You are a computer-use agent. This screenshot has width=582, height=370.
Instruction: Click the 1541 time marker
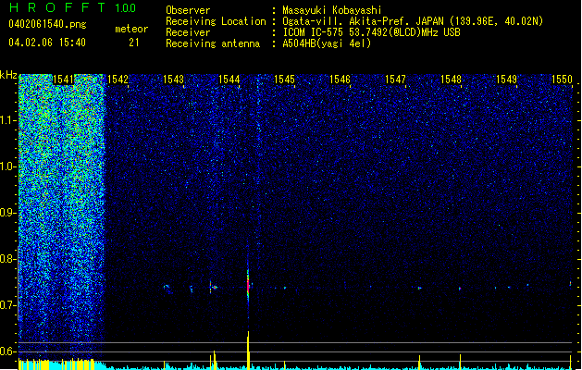(x=64, y=80)
